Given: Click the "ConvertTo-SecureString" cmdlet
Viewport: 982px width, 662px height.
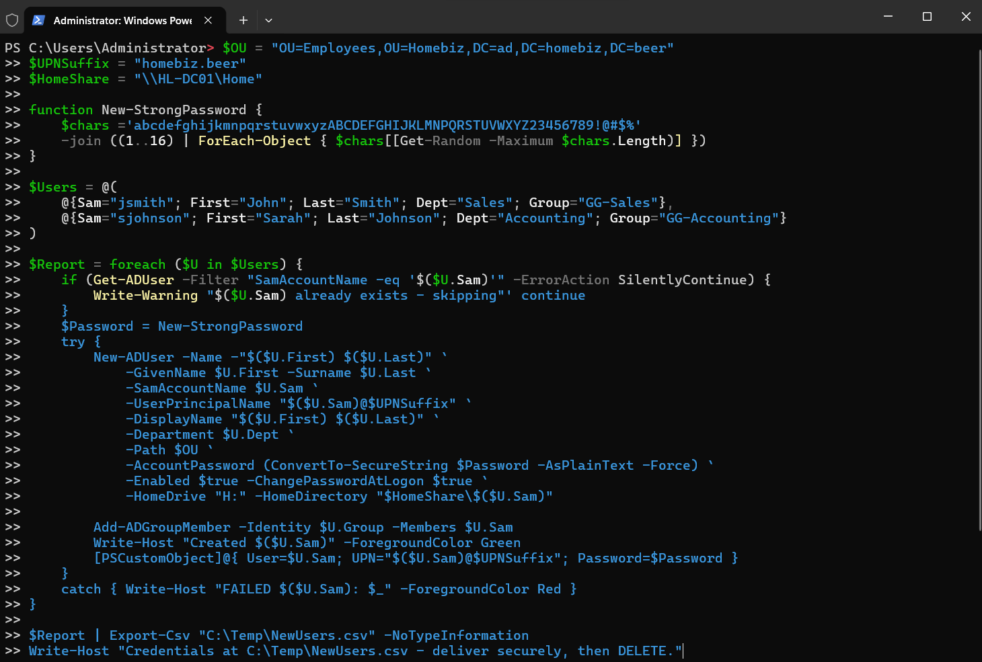Looking at the screenshot, I should [360, 465].
